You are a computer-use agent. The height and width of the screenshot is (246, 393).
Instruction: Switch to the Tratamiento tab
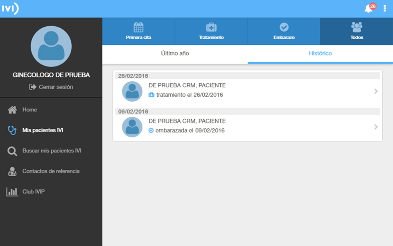click(x=211, y=32)
